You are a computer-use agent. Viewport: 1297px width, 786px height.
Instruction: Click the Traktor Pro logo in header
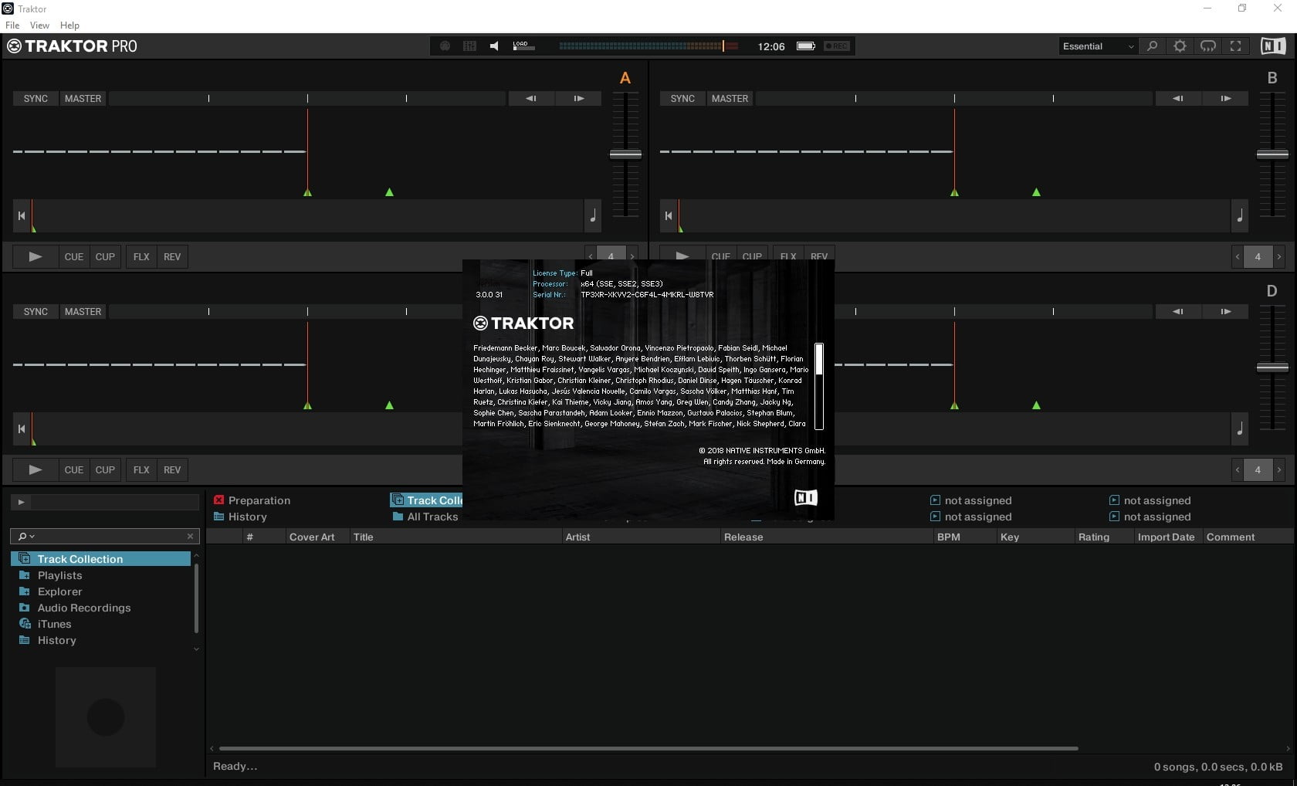point(72,46)
